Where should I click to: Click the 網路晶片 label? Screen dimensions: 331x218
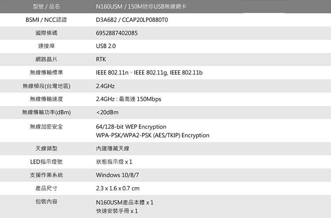click(x=46, y=59)
